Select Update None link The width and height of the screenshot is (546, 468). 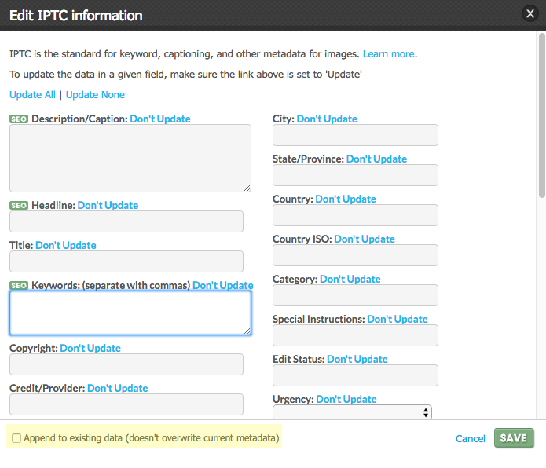point(95,95)
